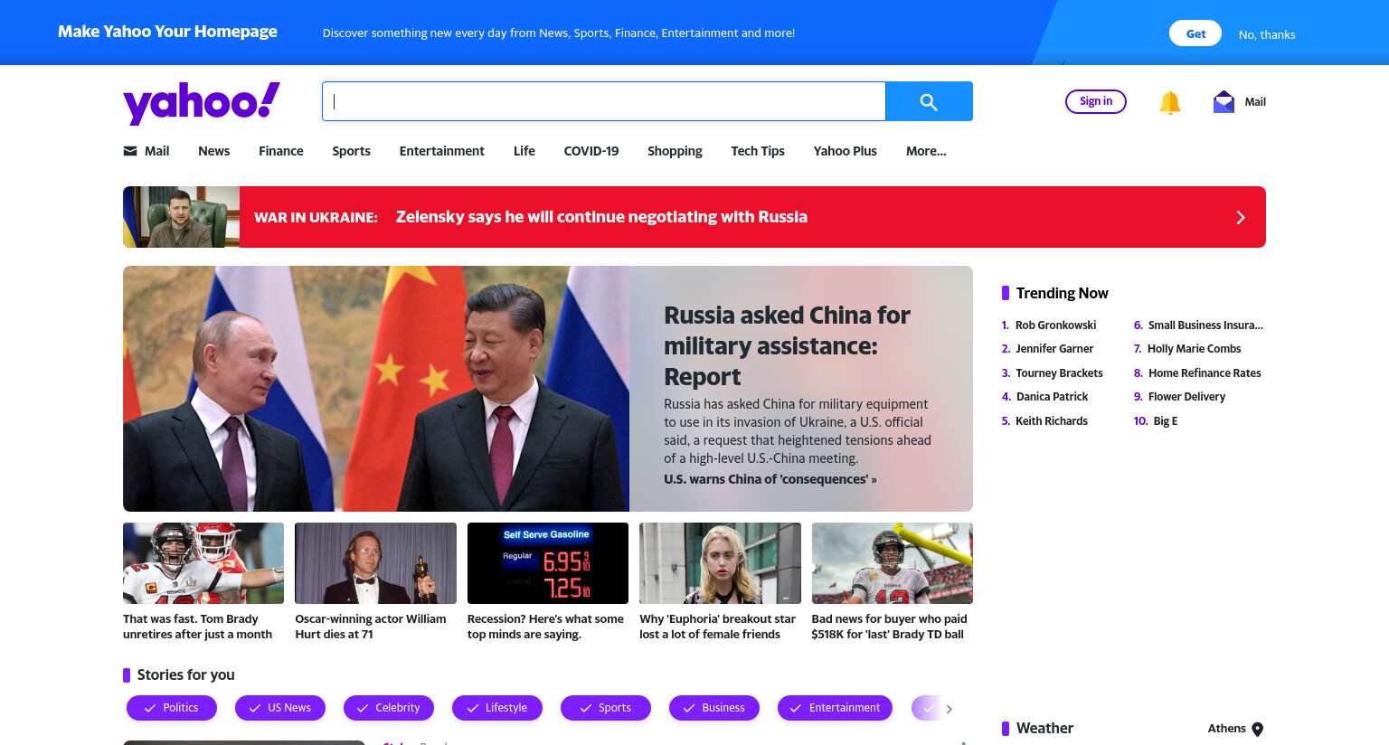Expand the More... navigation menu
Screen dimensions: 1389x745
click(926, 151)
